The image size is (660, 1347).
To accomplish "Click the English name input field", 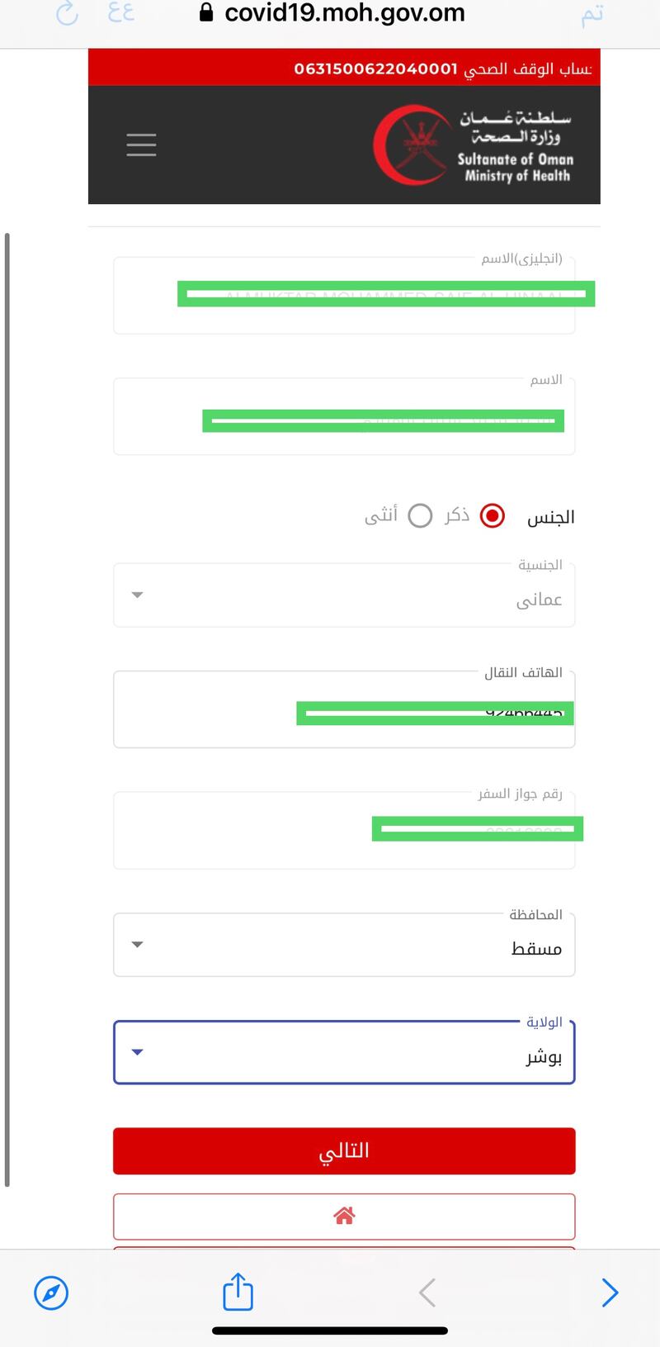I will click(x=344, y=296).
